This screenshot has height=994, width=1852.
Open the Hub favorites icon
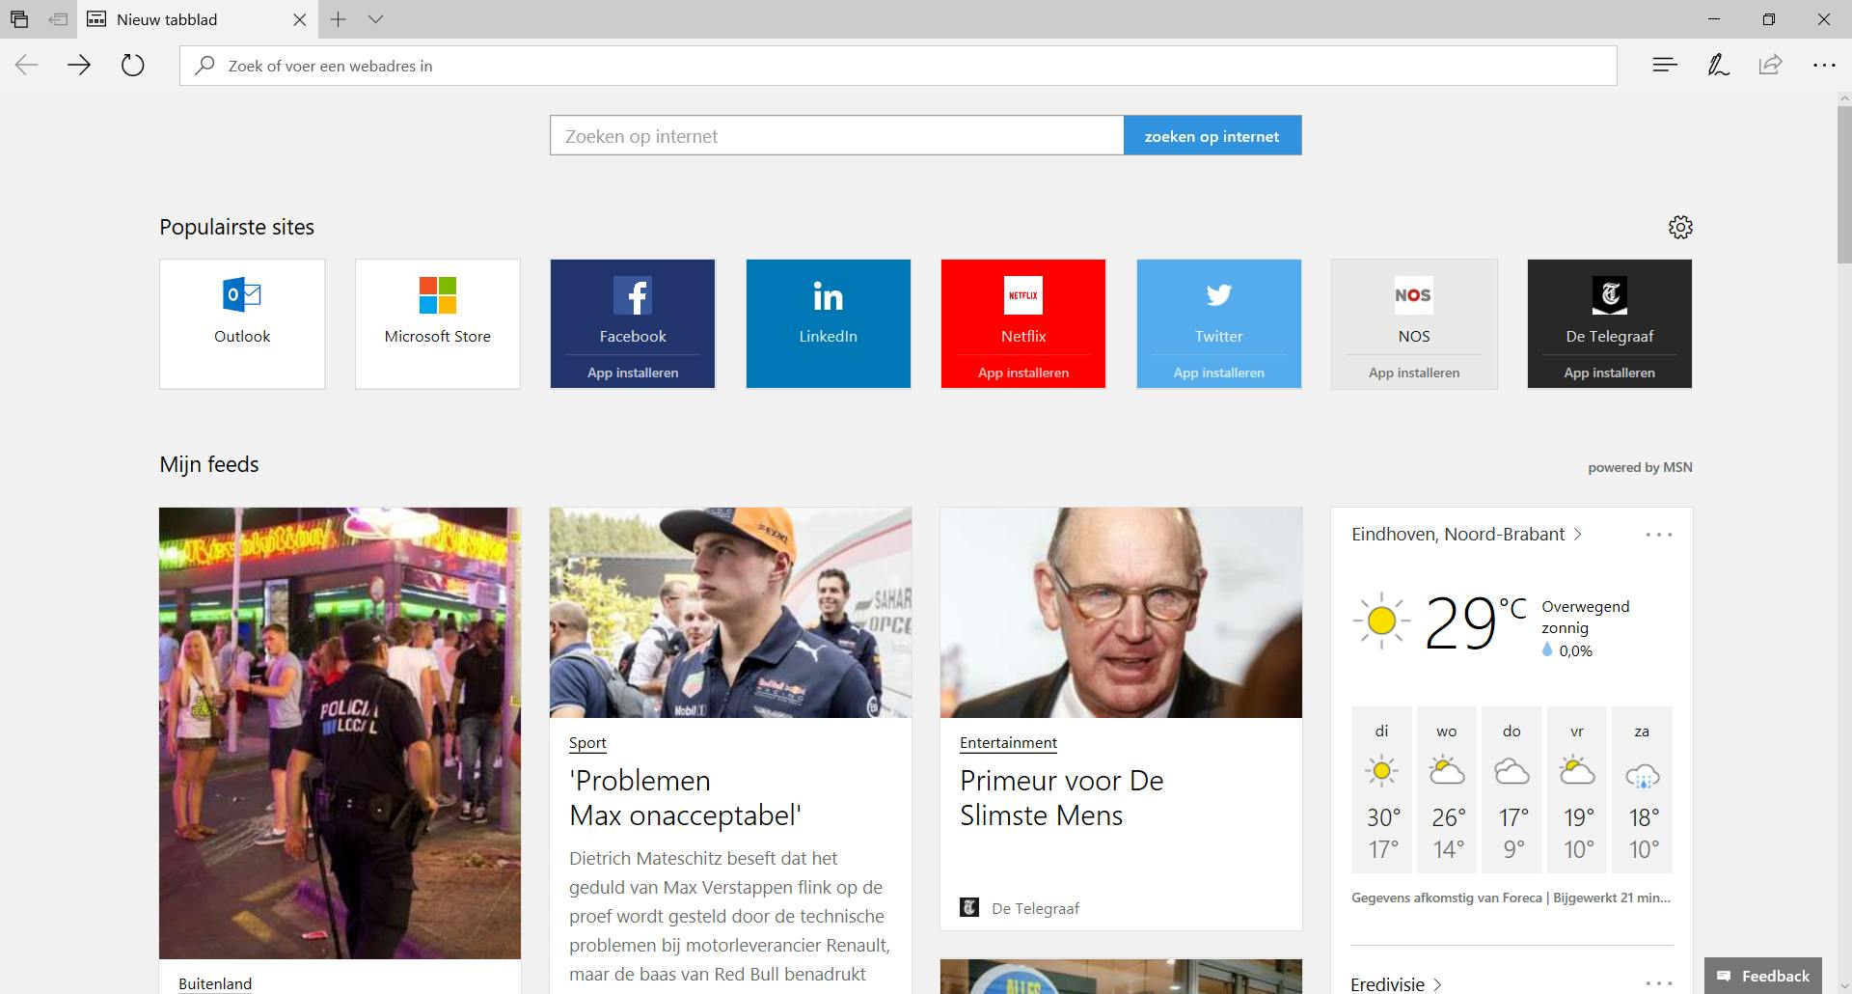pos(1665,66)
